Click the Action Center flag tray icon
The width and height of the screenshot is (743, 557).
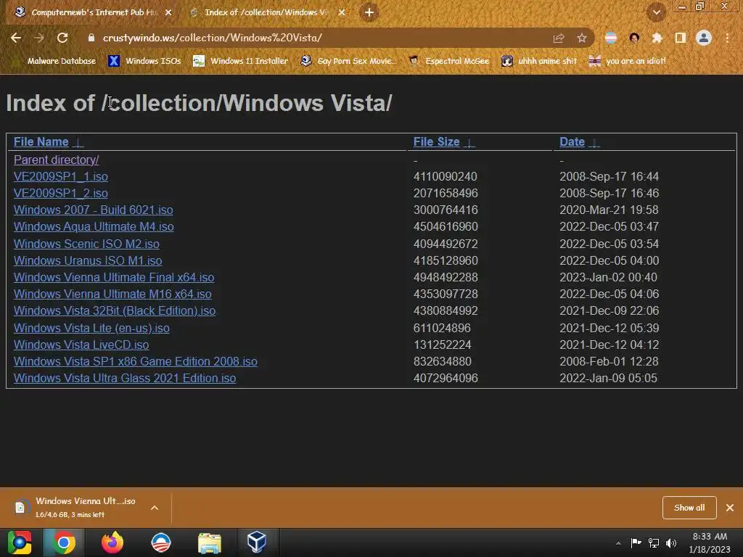636,542
